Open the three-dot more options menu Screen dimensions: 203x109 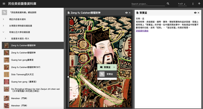coord(193,4)
